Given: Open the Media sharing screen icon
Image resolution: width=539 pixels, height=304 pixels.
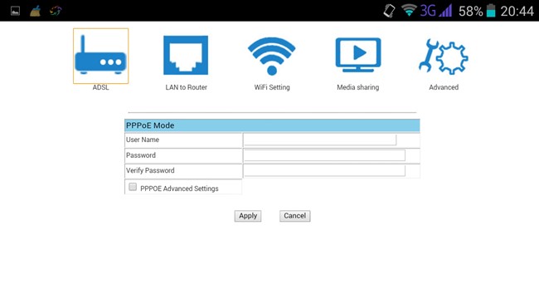Looking at the screenshot, I should [358, 55].
